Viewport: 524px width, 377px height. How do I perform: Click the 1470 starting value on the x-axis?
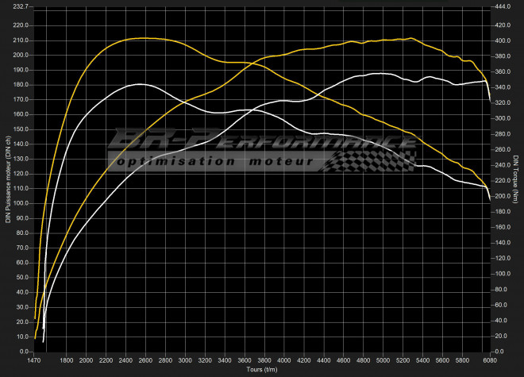pyautogui.click(x=35, y=360)
